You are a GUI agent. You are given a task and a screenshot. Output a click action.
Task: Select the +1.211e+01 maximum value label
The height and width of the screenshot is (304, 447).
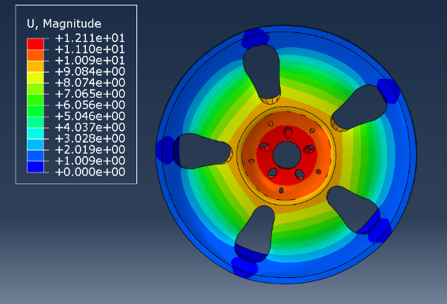90,38
